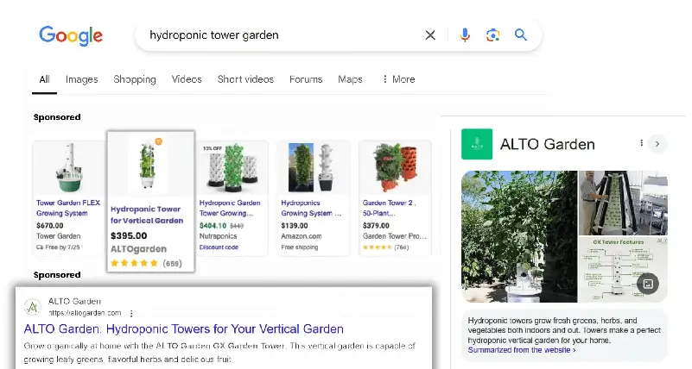The height and width of the screenshot is (369, 692).
Task: Click the https://altogarden.com URL text
Action: tap(85, 313)
